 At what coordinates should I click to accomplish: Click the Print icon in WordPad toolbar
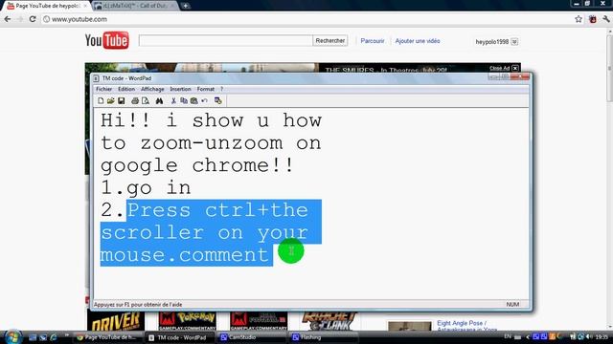135,101
